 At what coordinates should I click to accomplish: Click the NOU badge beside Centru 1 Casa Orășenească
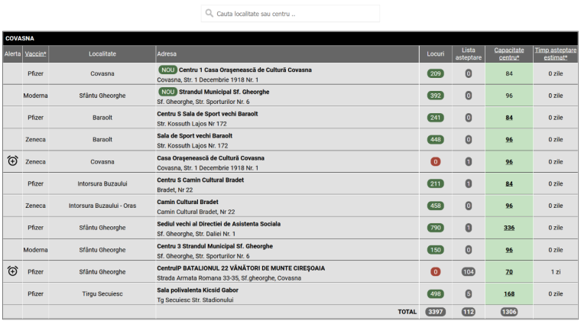click(x=167, y=70)
